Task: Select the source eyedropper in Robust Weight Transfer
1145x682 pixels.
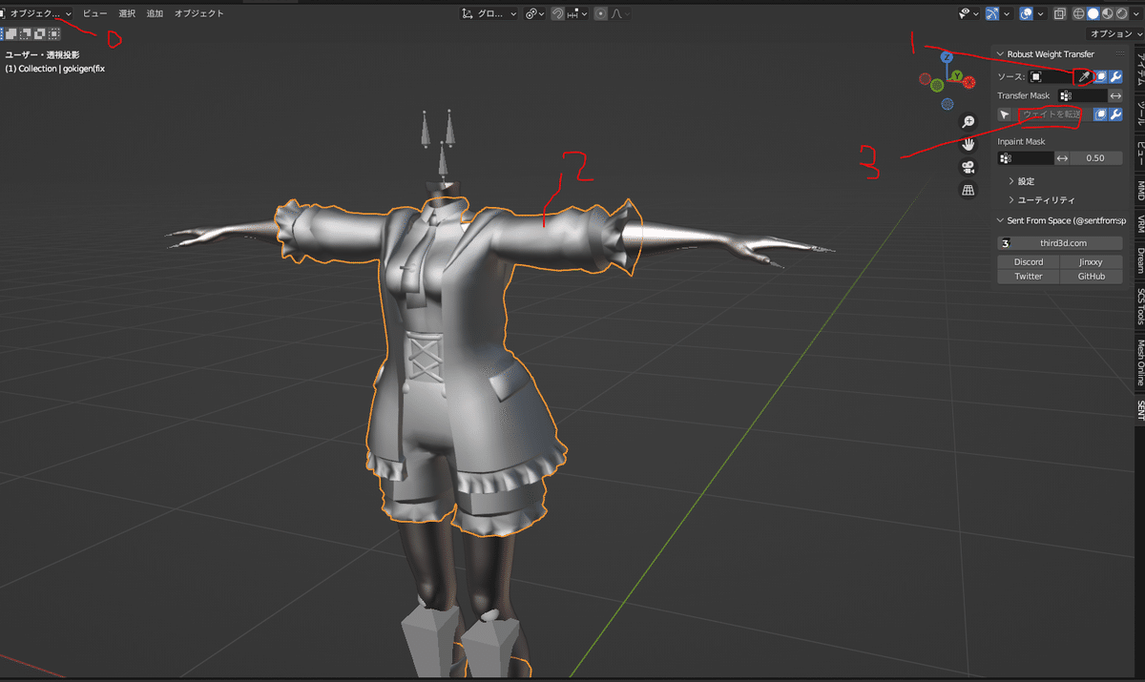Action: 1081,76
